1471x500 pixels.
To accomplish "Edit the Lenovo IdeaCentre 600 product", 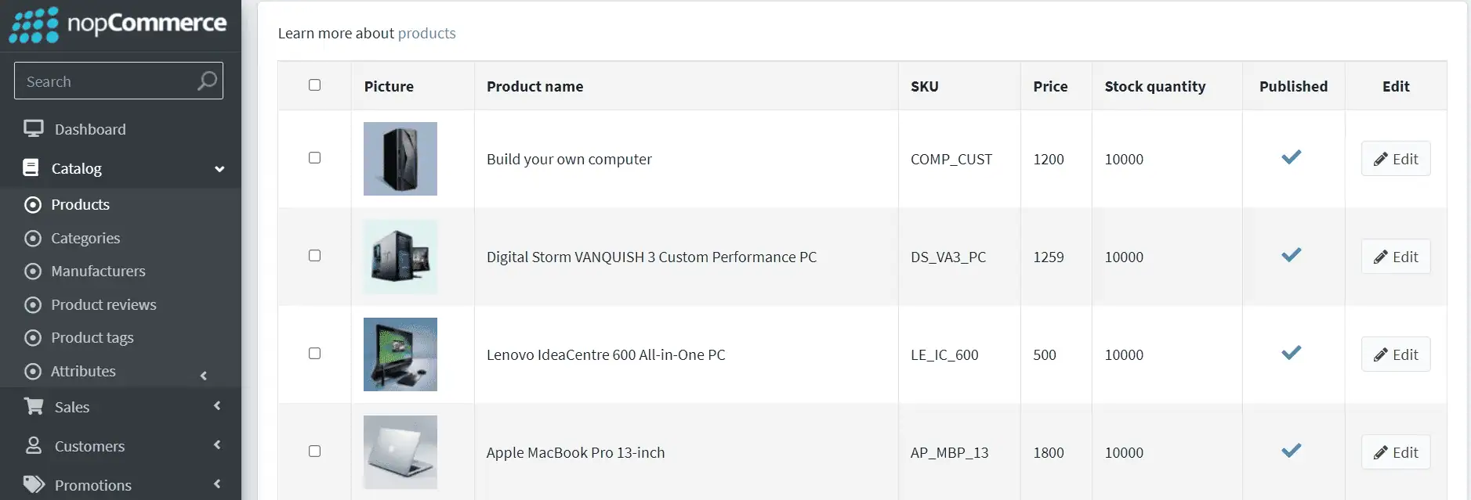I will pos(1395,354).
